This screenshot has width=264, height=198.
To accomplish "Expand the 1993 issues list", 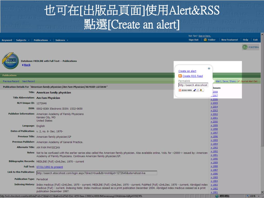I will pos(214,148).
